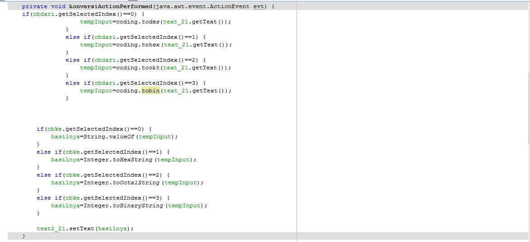Click 'tempInput' argument inside toBinaryString parentheses
Image resolution: width=530 pixels, height=242 pixels.
184,205
